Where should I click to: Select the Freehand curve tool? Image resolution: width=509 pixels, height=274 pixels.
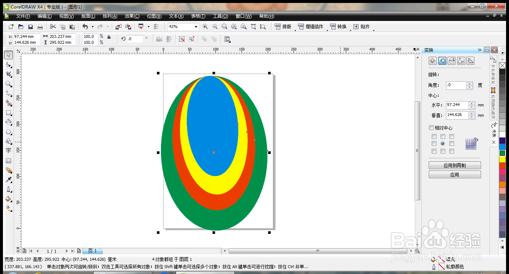click(x=8, y=94)
